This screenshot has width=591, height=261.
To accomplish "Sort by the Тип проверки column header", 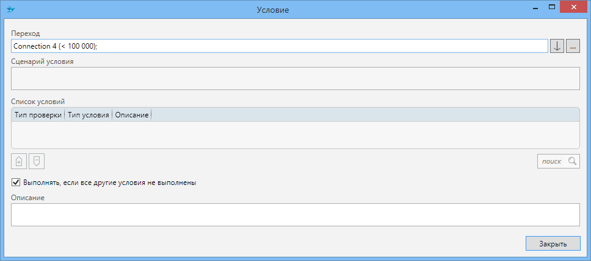I will [38, 114].
